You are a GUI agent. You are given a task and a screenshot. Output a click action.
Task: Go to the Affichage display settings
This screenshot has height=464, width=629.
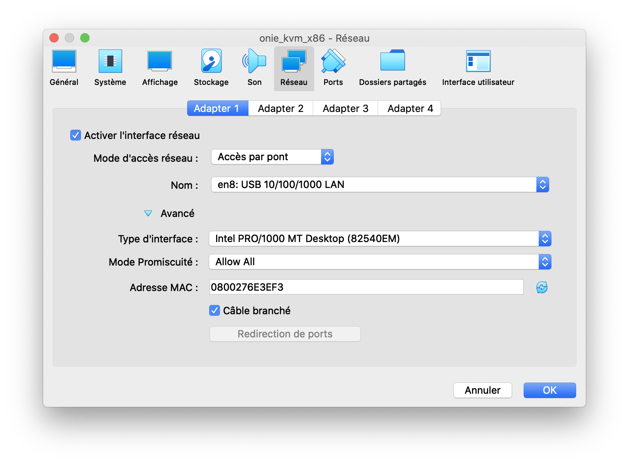(160, 68)
